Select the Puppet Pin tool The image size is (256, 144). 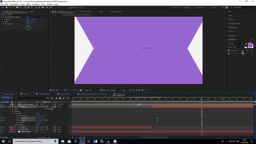pos(51,8)
